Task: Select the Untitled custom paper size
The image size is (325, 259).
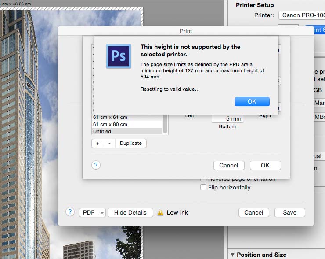Action: [127, 131]
